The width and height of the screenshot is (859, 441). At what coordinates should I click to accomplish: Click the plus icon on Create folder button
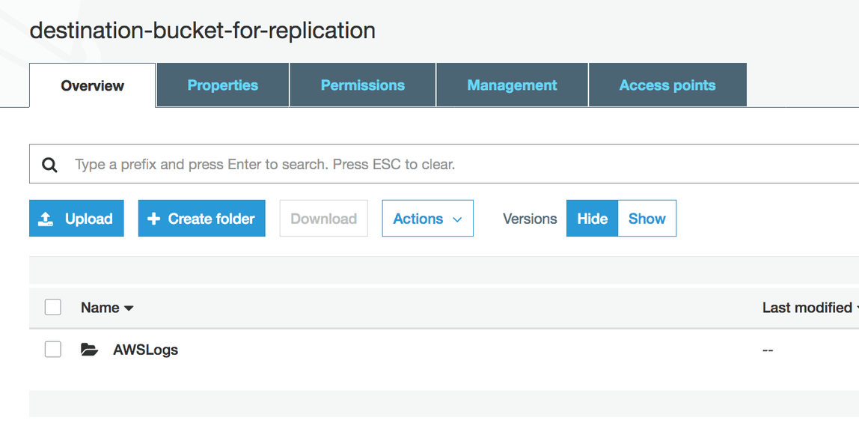point(153,218)
